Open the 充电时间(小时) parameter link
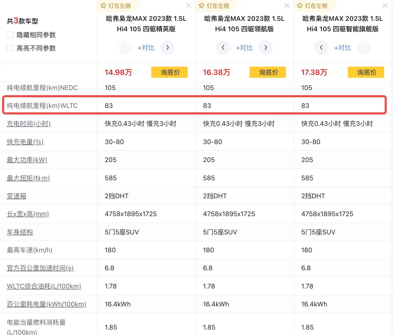This screenshot has width=393, height=335. 29,124
